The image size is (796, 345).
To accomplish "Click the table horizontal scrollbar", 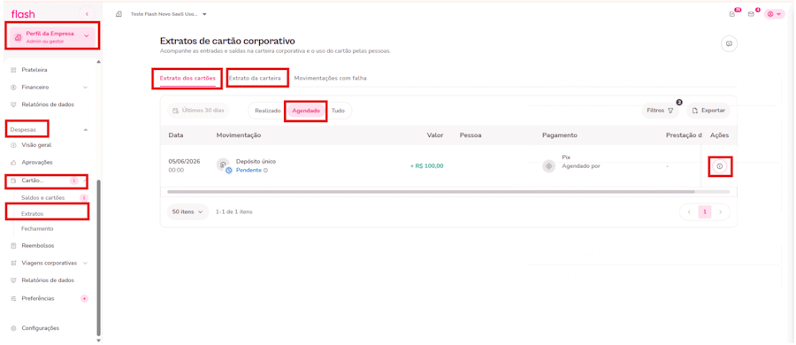I will coord(431,192).
